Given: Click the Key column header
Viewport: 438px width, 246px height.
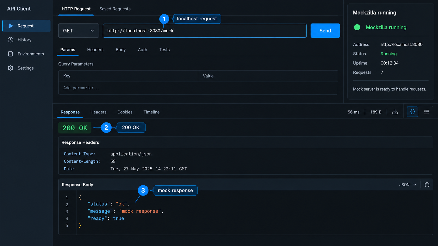Looking at the screenshot, I should click(x=67, y=76).
